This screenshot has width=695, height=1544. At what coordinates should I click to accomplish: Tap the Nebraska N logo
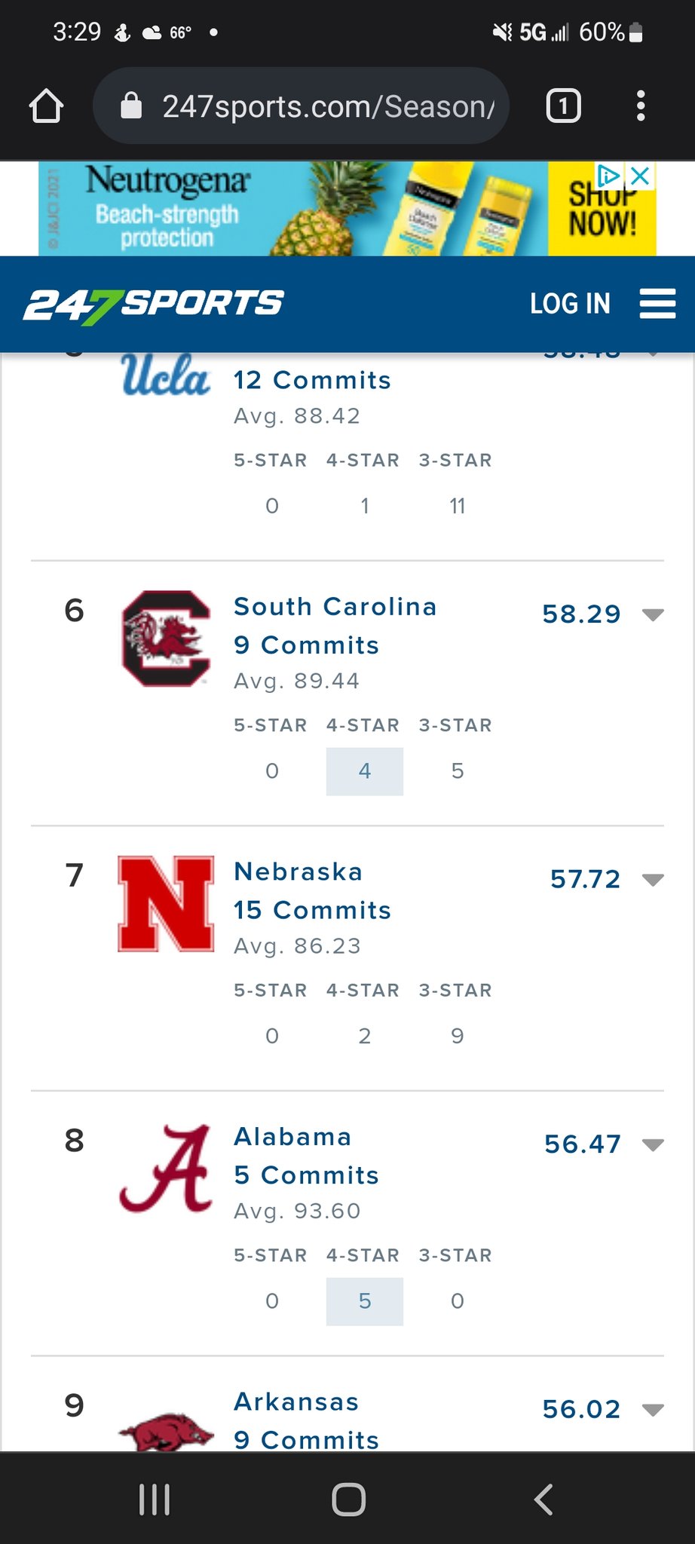(x=167, y=904)
